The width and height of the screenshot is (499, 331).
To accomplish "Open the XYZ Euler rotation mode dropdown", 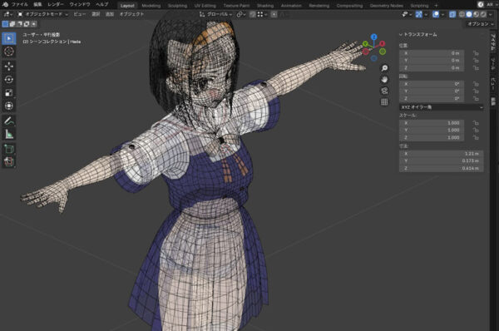I will tap(442, 107).
